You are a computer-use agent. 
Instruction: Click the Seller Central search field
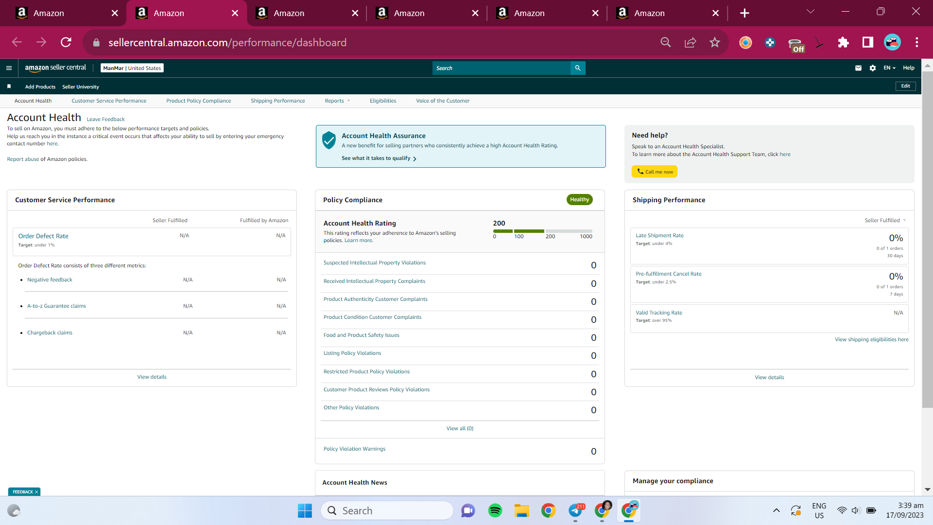(x=501, y=68)
